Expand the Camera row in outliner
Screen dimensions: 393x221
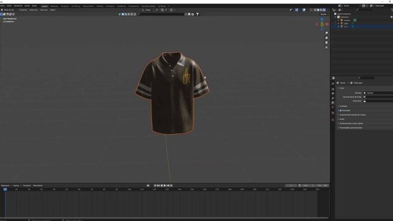[338, 20]
